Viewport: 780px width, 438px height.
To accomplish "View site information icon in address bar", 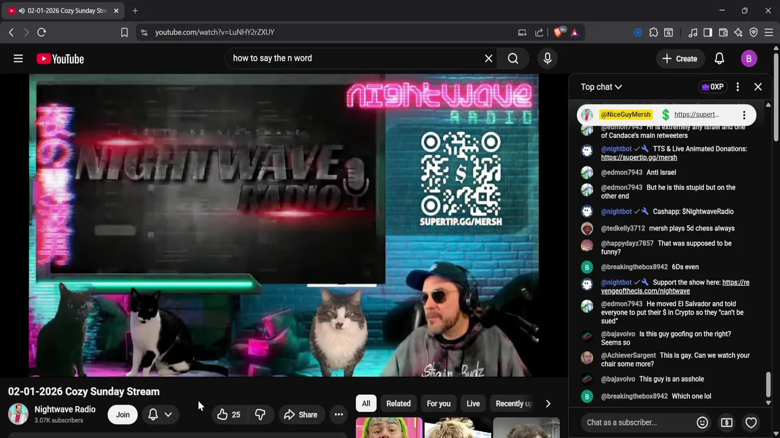I will tap(144, 32).
